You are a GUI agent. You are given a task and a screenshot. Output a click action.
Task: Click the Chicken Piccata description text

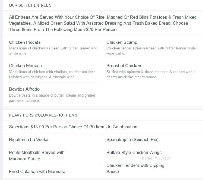click(53, 51)
